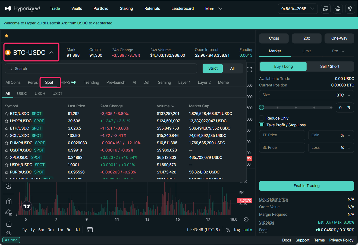This screenshot has width=358, height=245.
Task: Open the settings gear icon
Action: 350,9
